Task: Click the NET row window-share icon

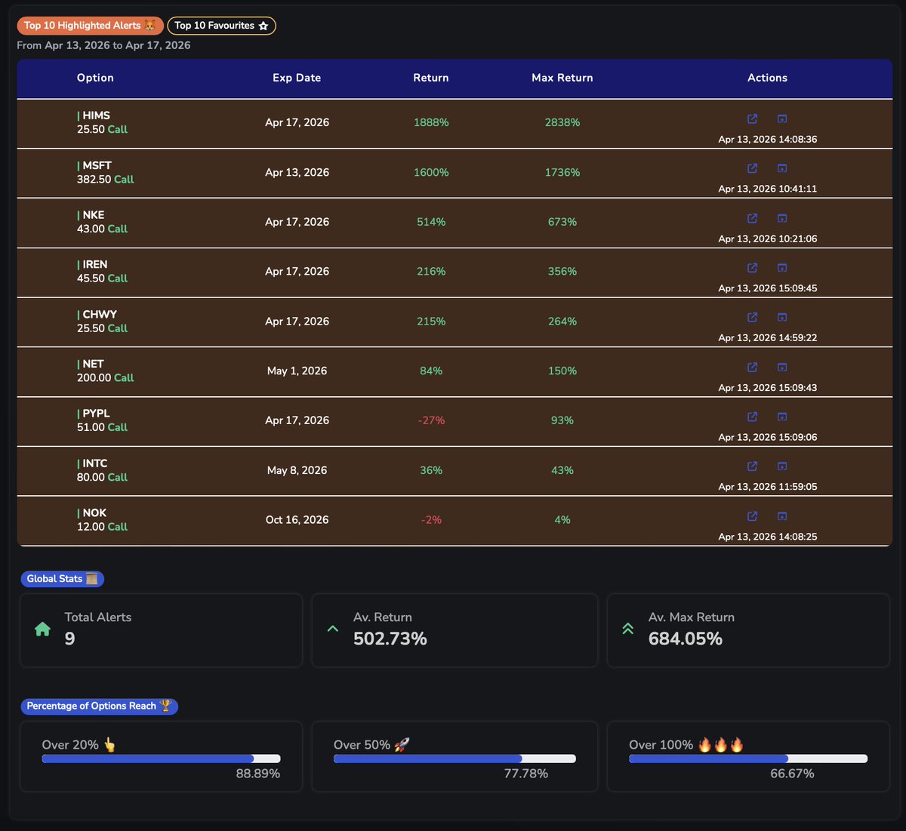Action: tap(782, 367)
